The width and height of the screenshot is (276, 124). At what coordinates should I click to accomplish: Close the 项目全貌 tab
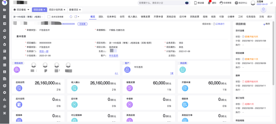pyautogui.click(x=44, y=10)
